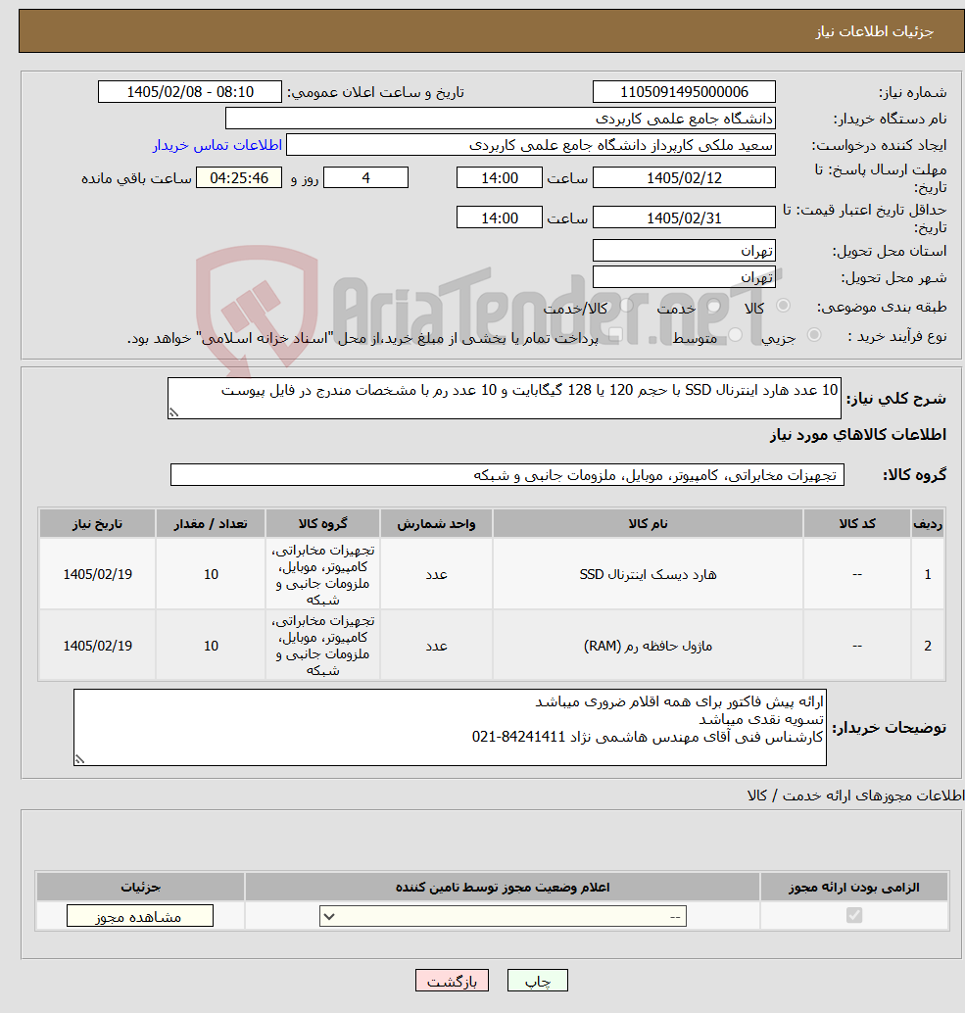965x1013 pixels.
Task: Click the واحد شمارش column header
Action: 436,523
